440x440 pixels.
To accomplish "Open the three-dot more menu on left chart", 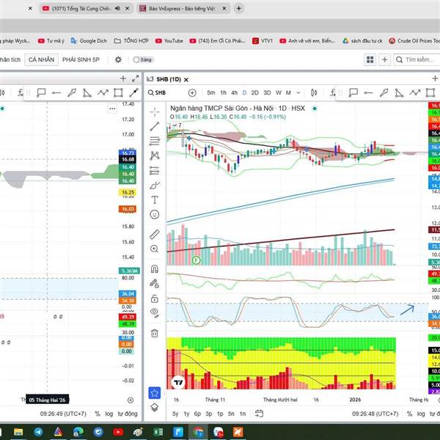I will click(x=112, y=109).
